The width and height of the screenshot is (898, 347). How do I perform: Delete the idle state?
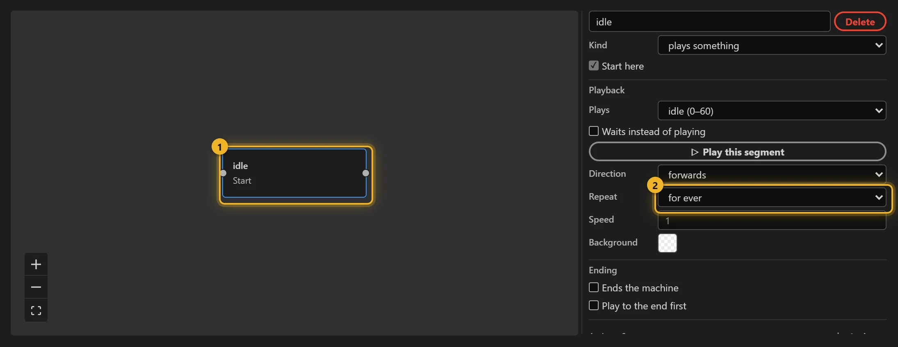click(x=860, y=22)
